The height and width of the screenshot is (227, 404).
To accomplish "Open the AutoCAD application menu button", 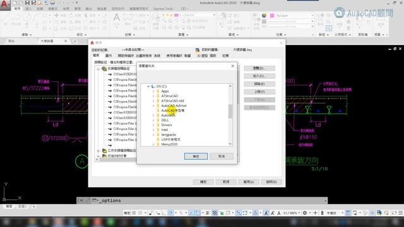I will (4, 4).
